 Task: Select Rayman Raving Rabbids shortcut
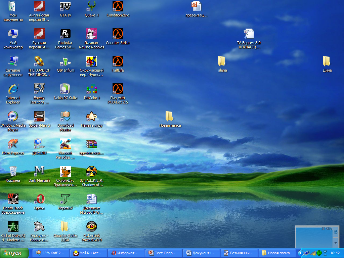point(92,39)
